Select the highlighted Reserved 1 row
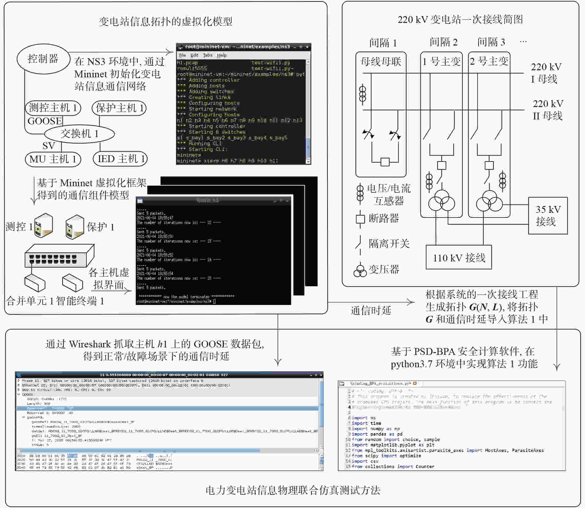 (167, 408)
